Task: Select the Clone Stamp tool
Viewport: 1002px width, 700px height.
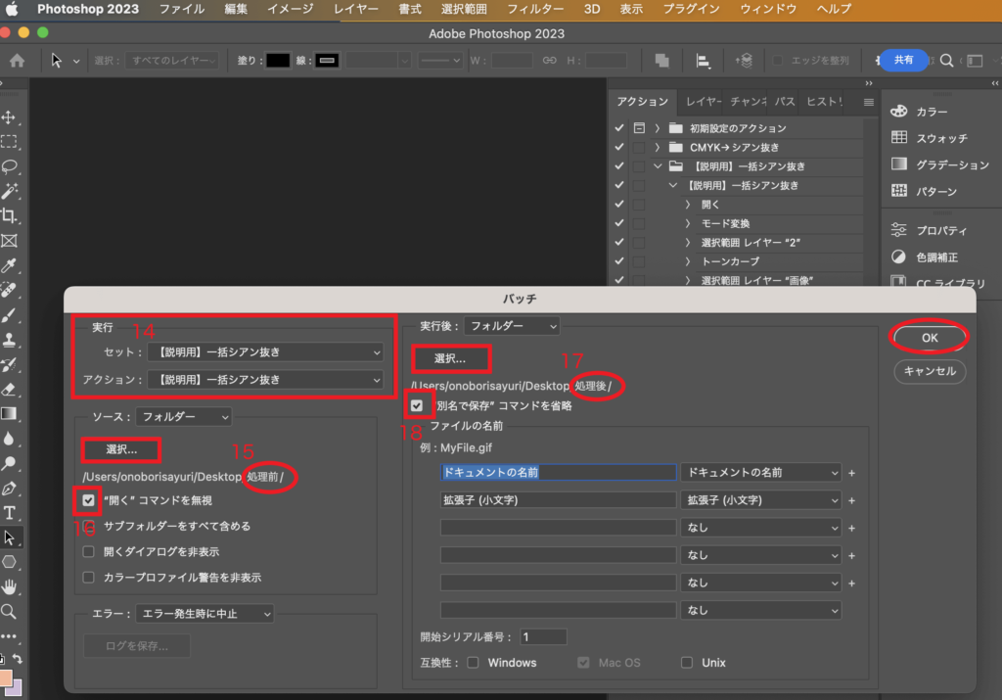Action: coord(9,340)
